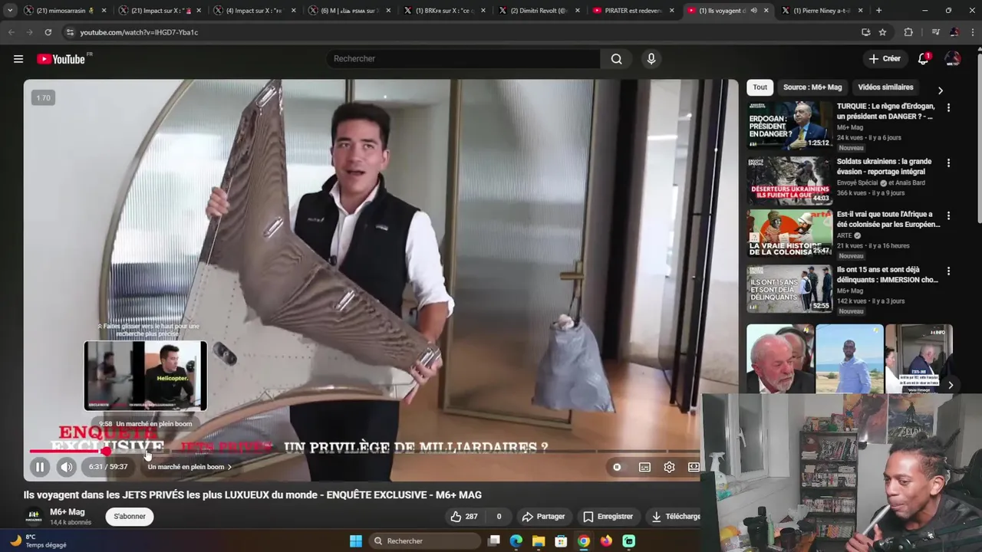Image resolution: width=982 pixels, height=552 pixels.
Task: Open the tab search dropdown arrow
Action: point(10,11)
